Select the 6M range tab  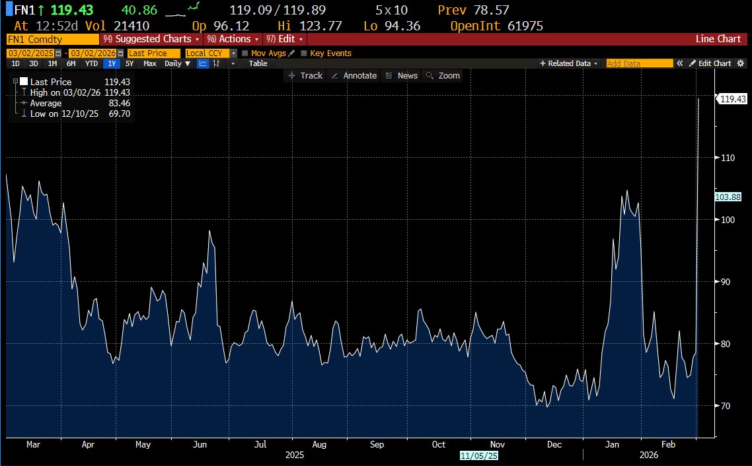71,63
